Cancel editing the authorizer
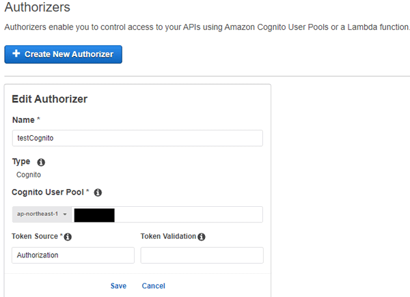 click(154, 286)
